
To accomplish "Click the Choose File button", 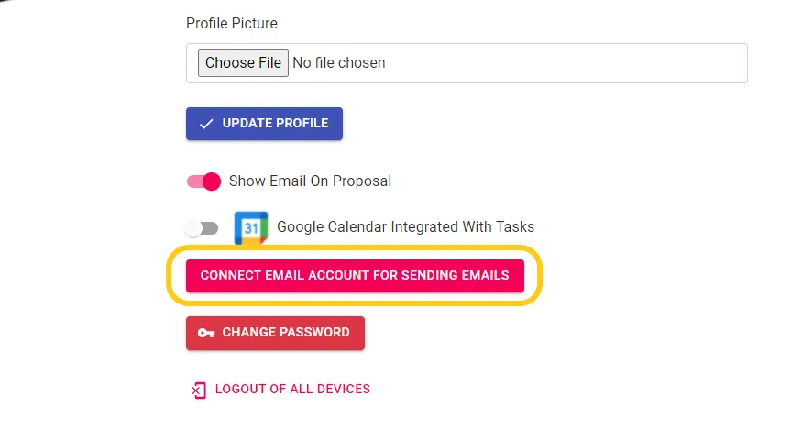I will (243, 63).
